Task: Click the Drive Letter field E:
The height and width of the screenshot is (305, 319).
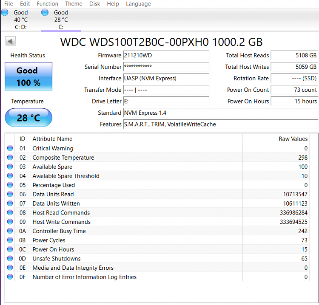Action: pos(166,102)
